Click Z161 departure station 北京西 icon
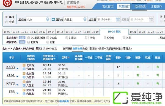This screenshot has height=106, width=165. click(x=24, y=74)
